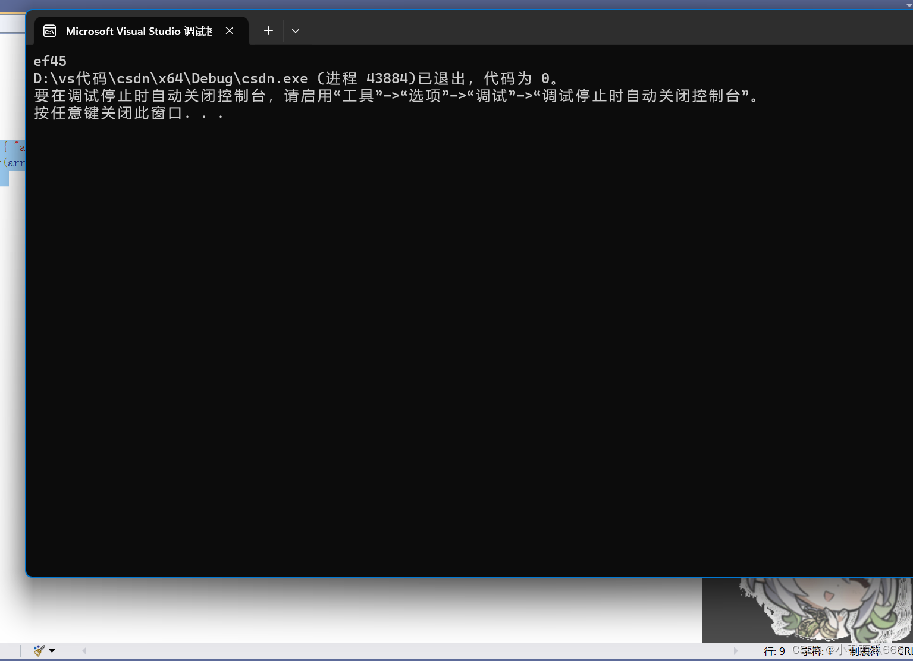Click the right horizontal scrollbar arrow
913x661 pixels.
tap(736, 650)
